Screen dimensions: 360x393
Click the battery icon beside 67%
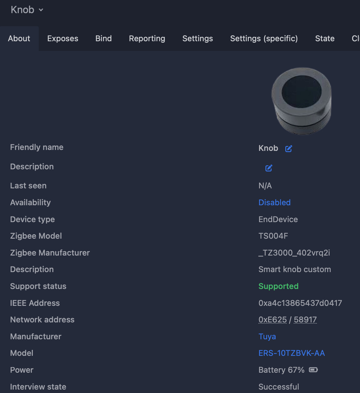coord(313,370)
